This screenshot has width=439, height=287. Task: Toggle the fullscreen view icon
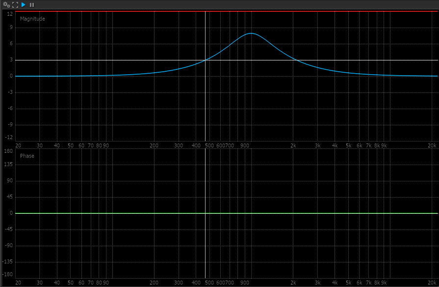pyautogui.click(x=15, y=4)
